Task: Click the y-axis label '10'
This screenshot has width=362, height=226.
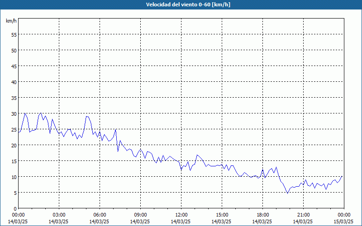Action: pos(14,177)
